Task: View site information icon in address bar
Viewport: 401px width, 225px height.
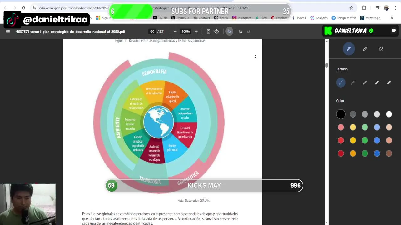Action: coord(34,8)
